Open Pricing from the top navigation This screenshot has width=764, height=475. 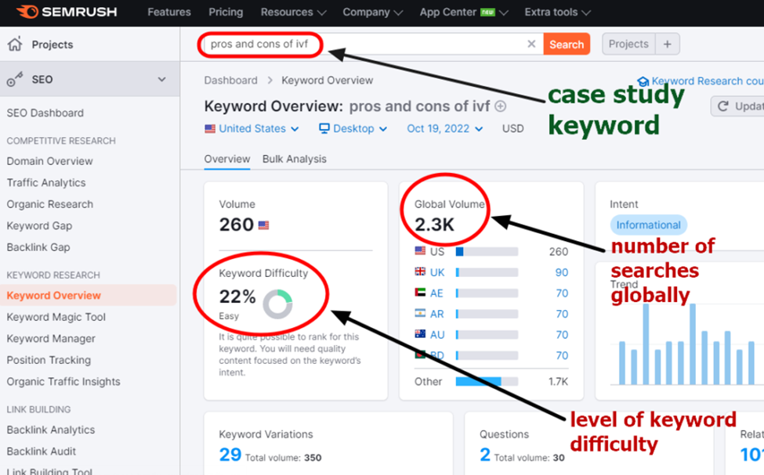(226, 12)
